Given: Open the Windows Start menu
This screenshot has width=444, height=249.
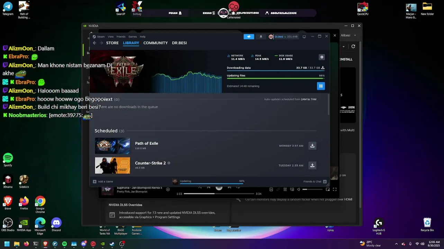Looking at the screenshot, I should point(7,244).
